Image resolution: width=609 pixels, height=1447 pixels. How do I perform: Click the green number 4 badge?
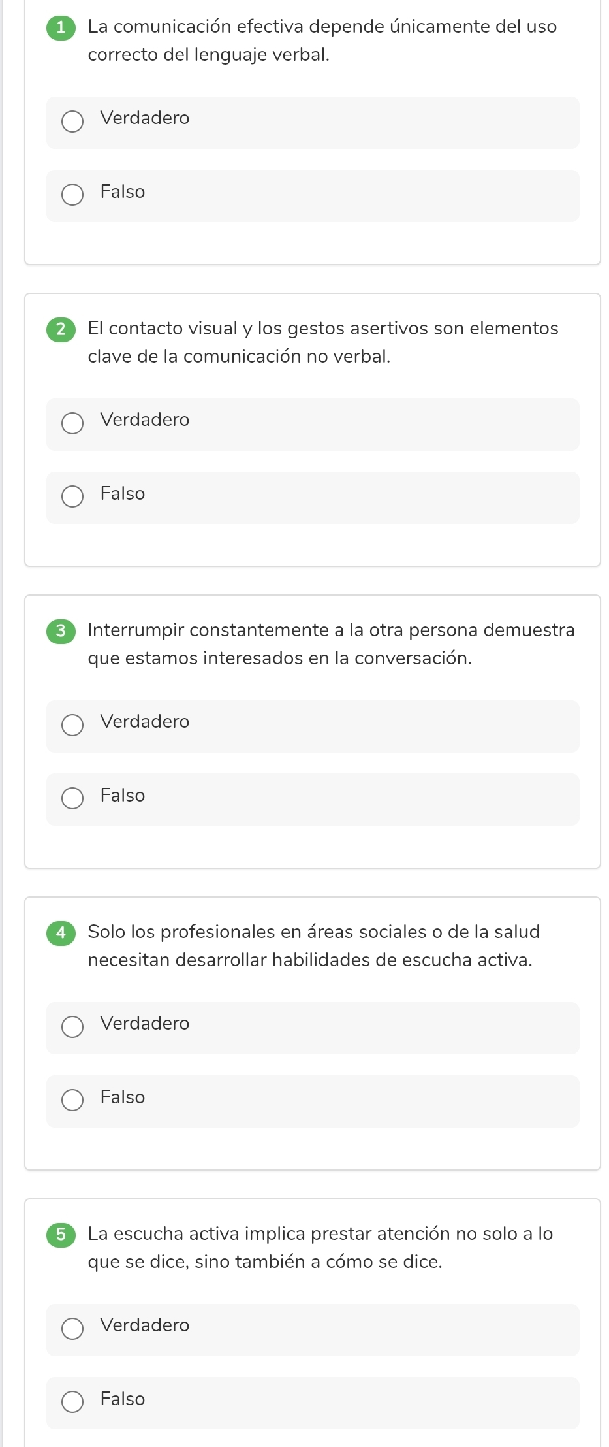click(61, 933)
